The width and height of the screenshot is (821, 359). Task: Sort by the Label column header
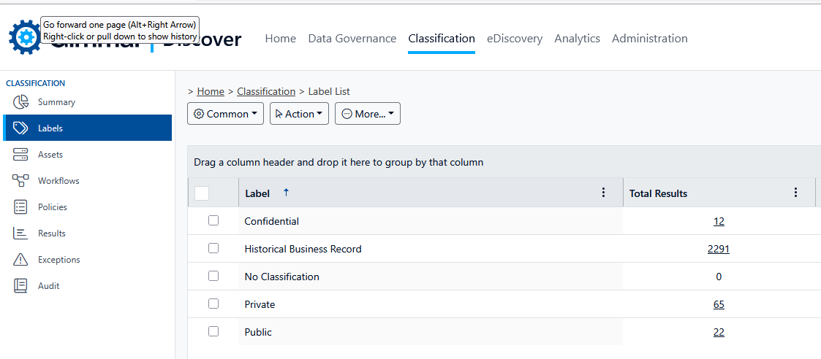tap(257, 193)
